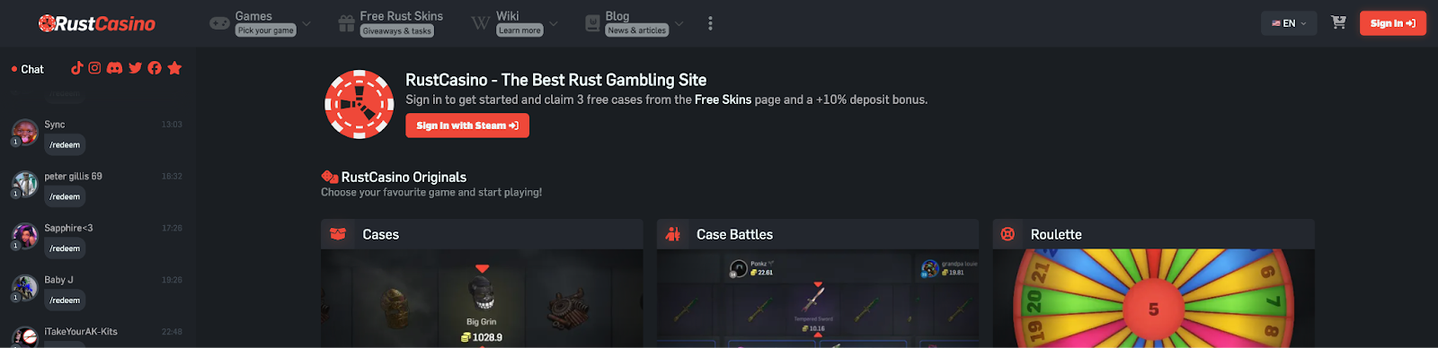Click the RustCasino logo

[97, 23]
